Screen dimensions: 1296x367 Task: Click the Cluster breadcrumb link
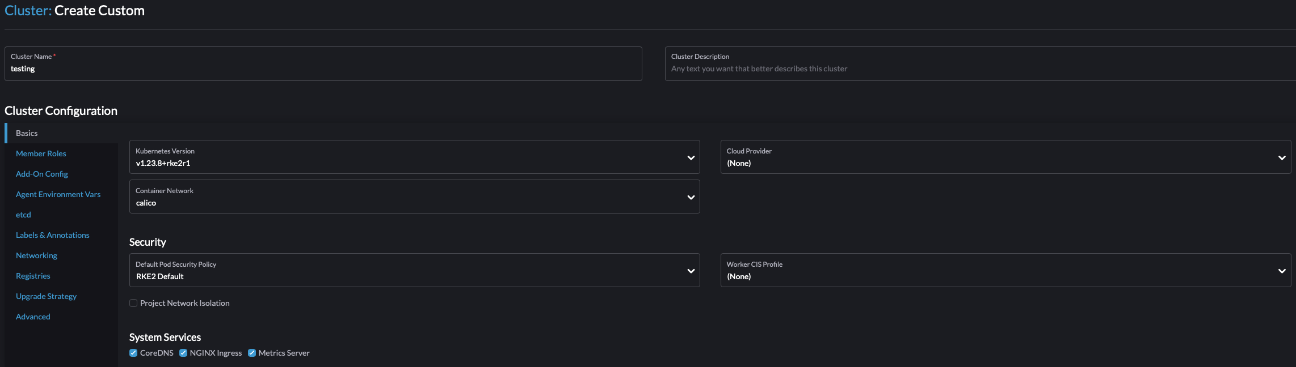(x=28, y=10)
